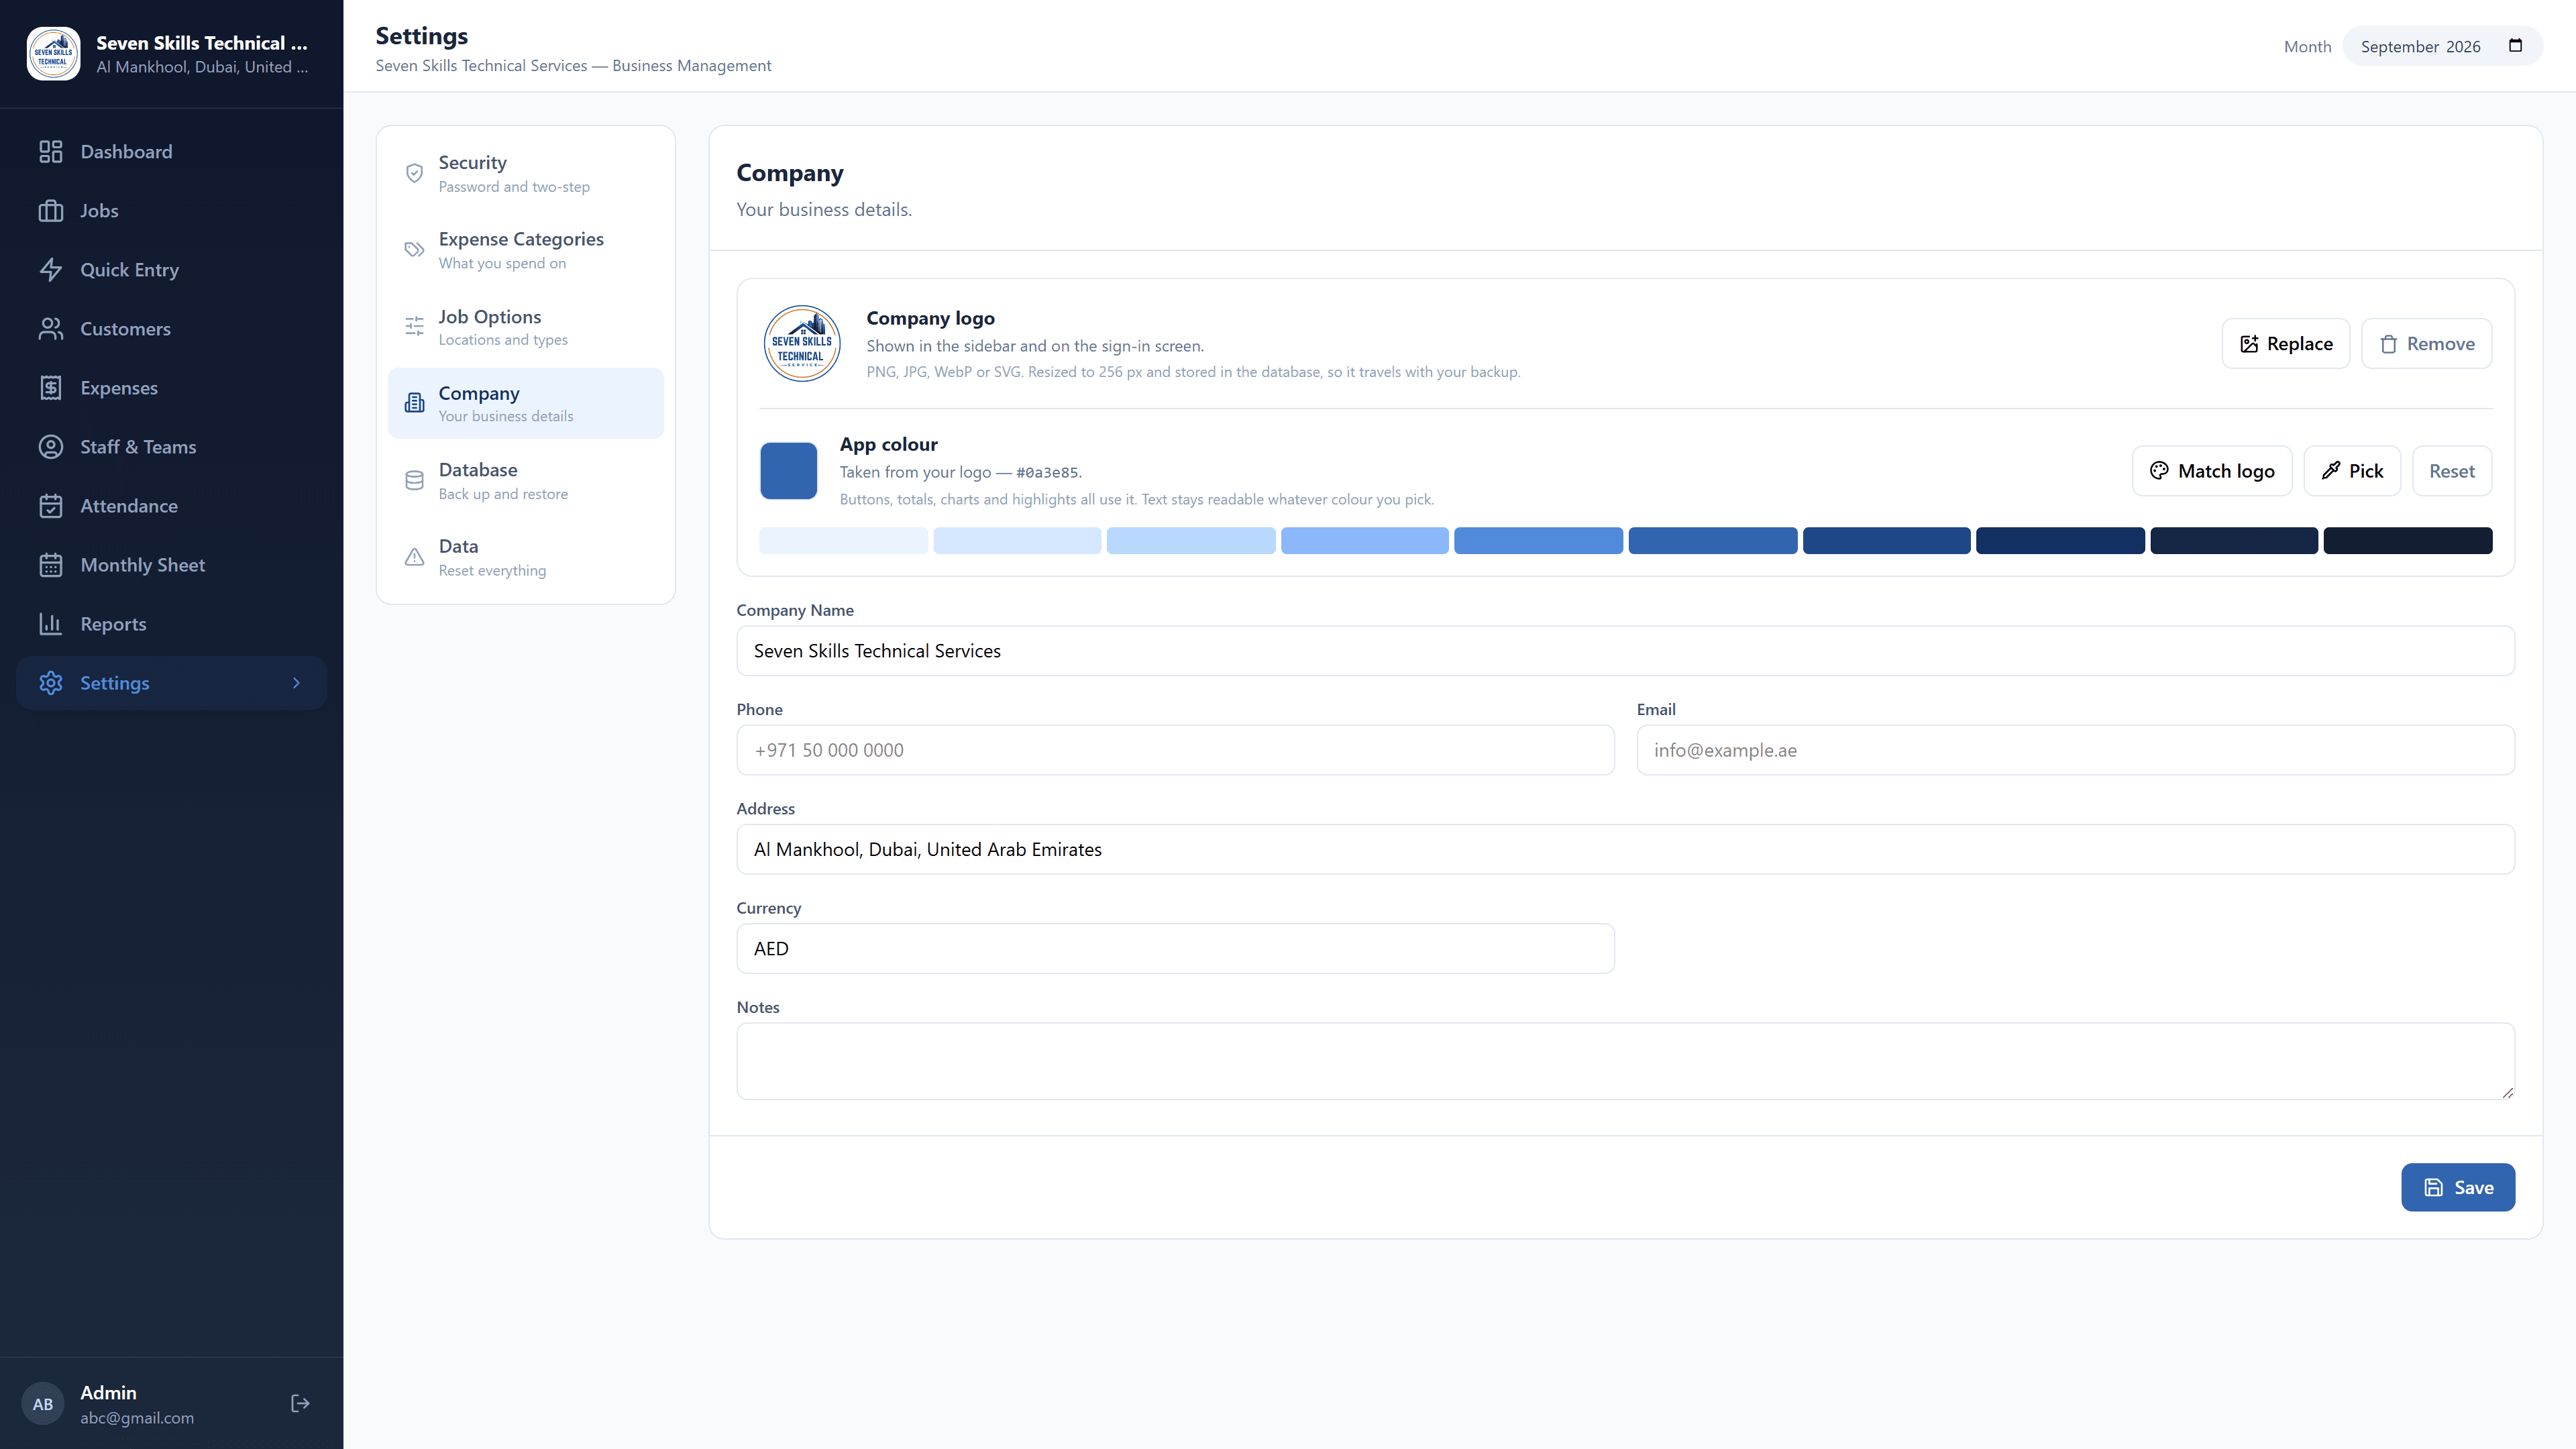This screenshot has height=1449, width=2576.
Task: Click the Security shield icon
Action: 414,173
